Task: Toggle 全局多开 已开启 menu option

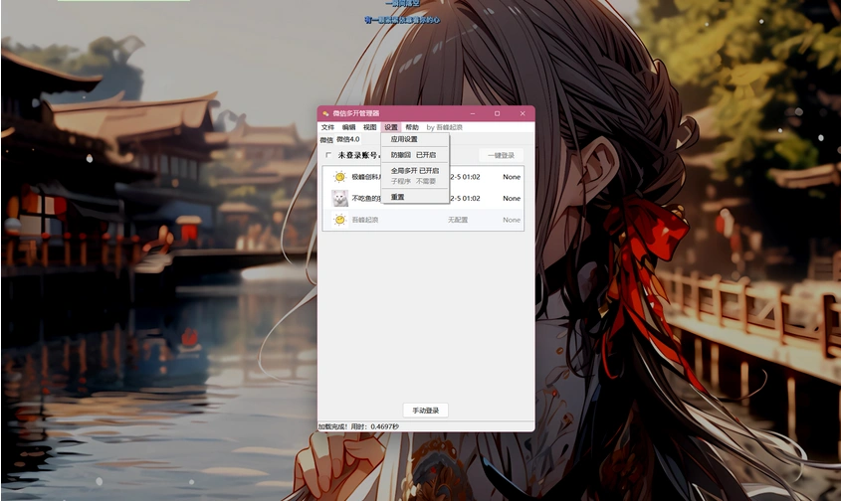Action: click(414, 171)
